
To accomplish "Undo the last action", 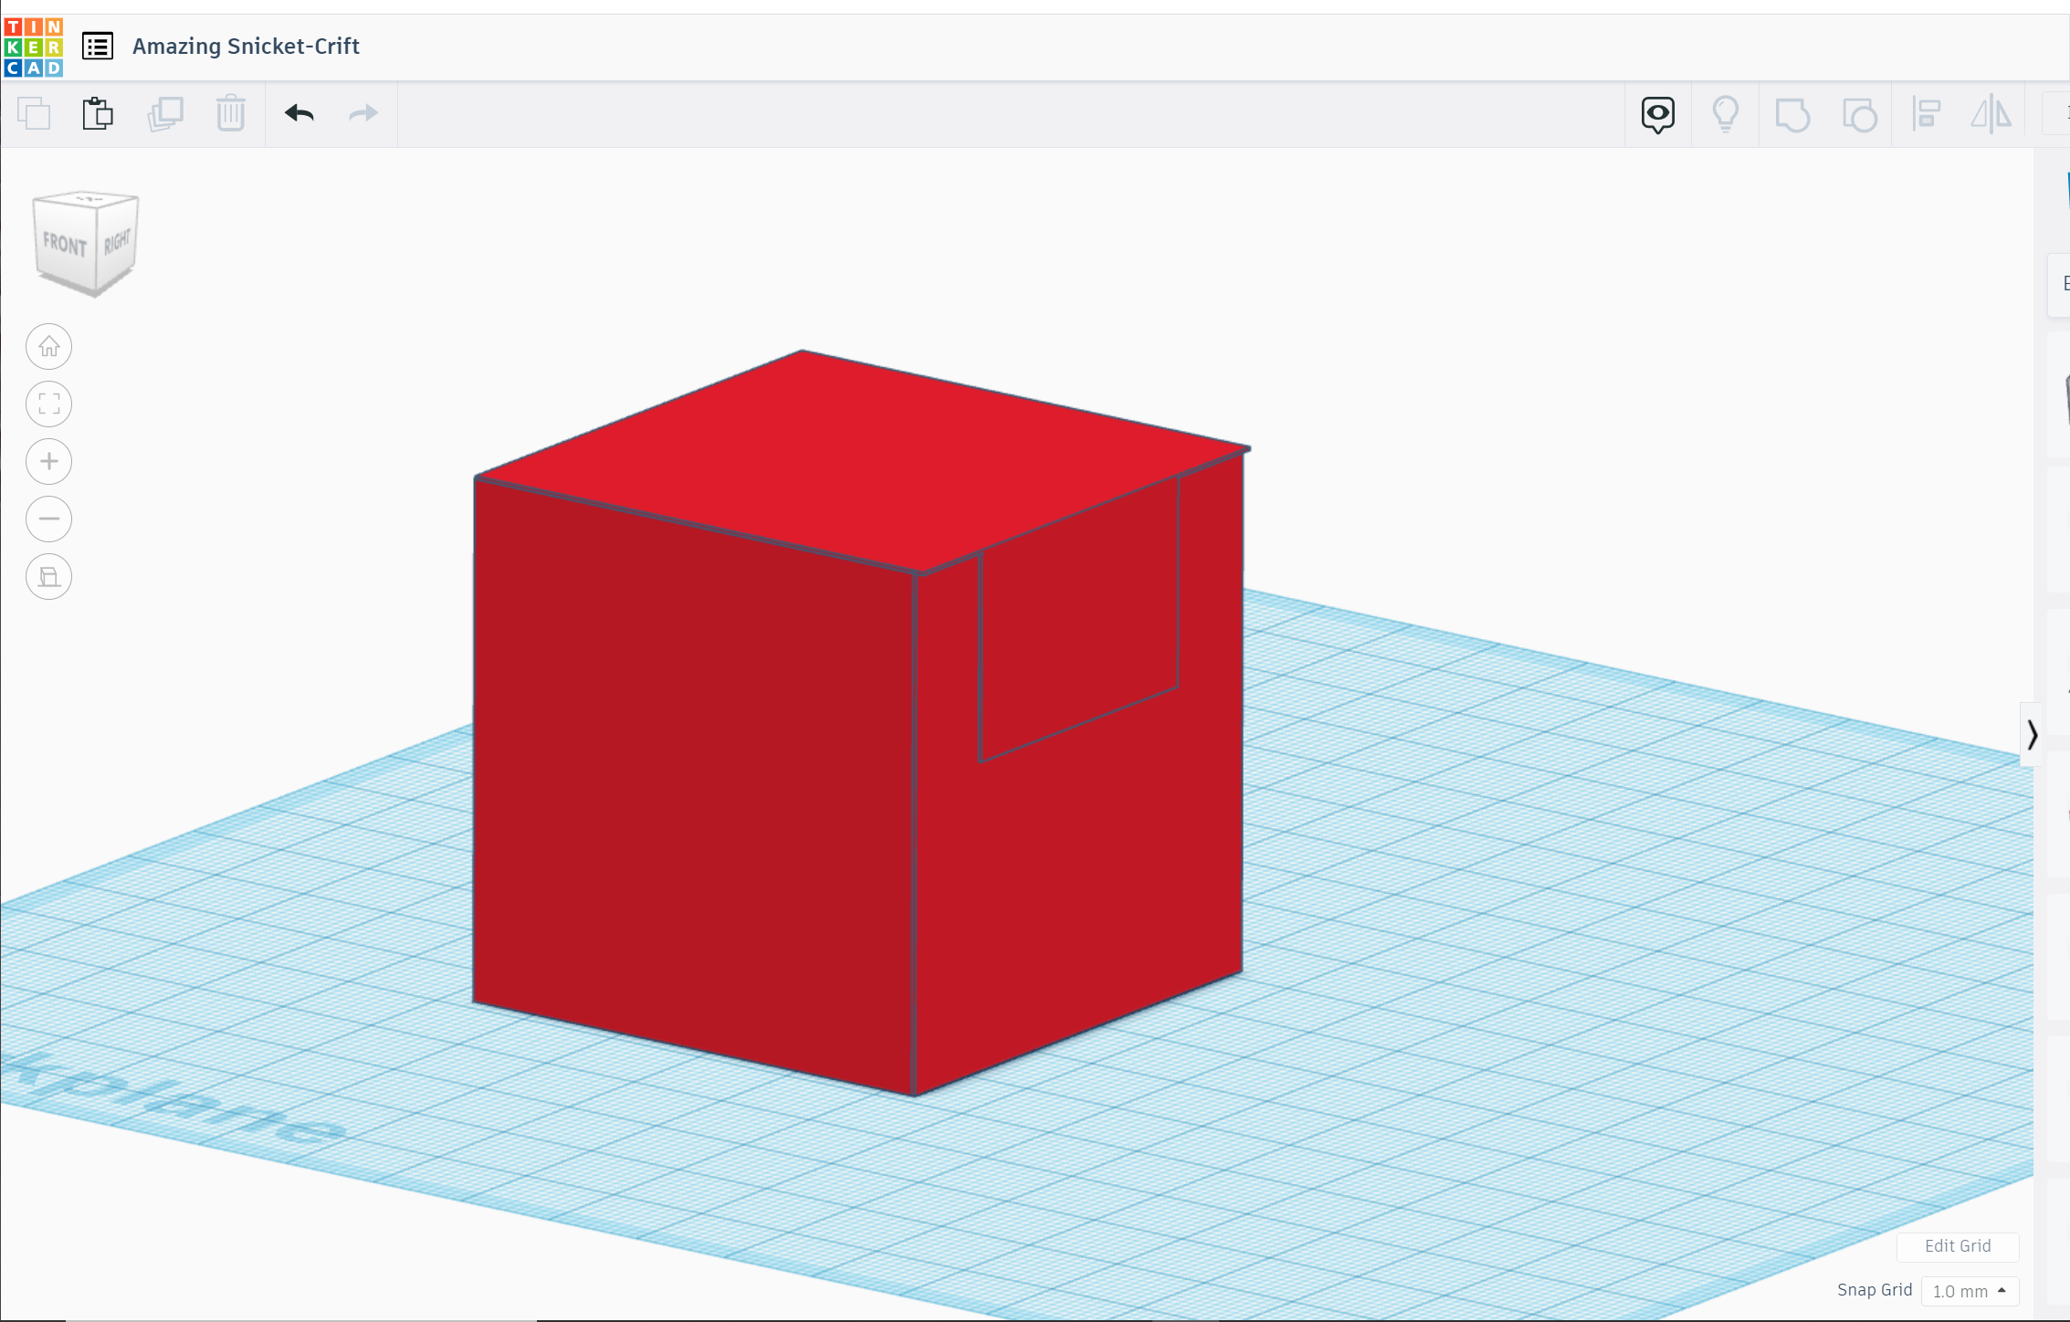I will [299, 113].
